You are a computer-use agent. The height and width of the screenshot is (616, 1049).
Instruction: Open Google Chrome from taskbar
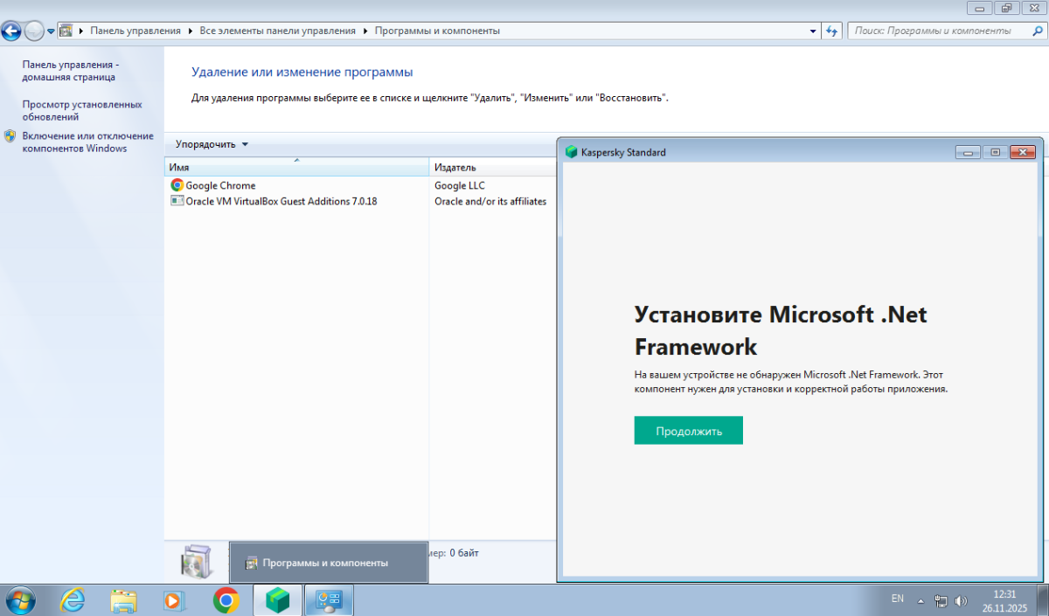point(226,600)
